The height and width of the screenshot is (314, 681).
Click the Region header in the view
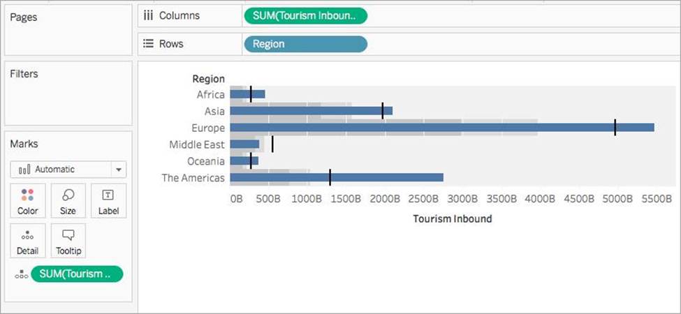coord(208,79)
